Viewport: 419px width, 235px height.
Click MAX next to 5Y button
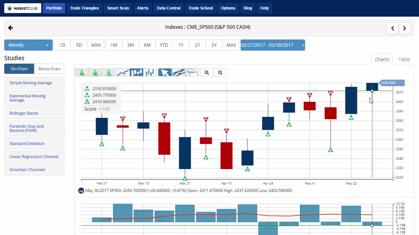point(231,45)
